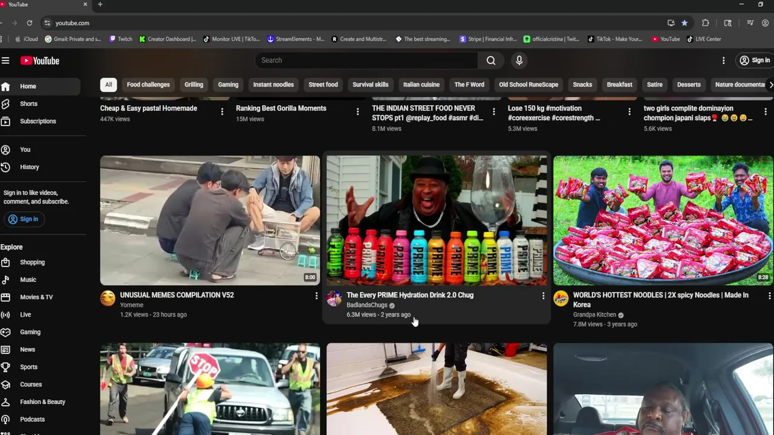
Task: Click the Sign in button in header
Action: click(x=754, y=60)
